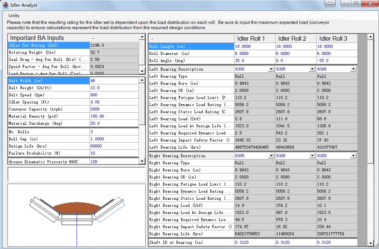Select the Rotating Weight (lbs) row

(x=73, y=52)
